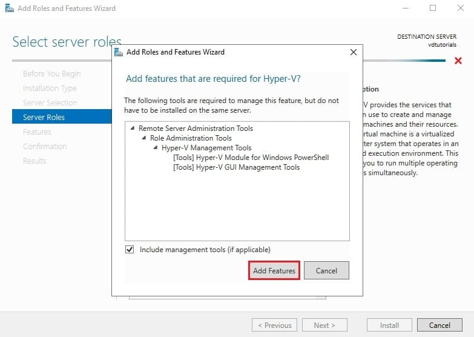This screenshot has width=474, height=337.
Task: Cancel the main Add Roles wizard
Action: point(439,325)
